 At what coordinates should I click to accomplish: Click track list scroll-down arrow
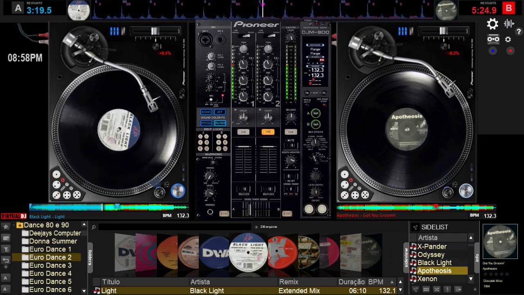point(400,291)
